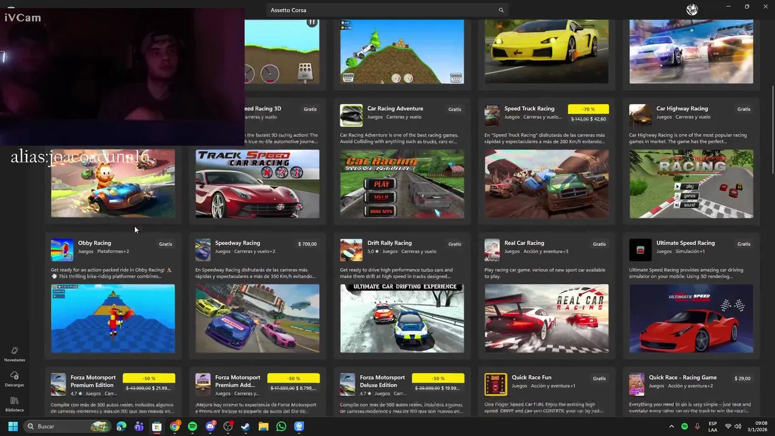Click the Speedway Racing app icon
The width and height of the screenshot is (775, 436).
[x=203, y=249]
